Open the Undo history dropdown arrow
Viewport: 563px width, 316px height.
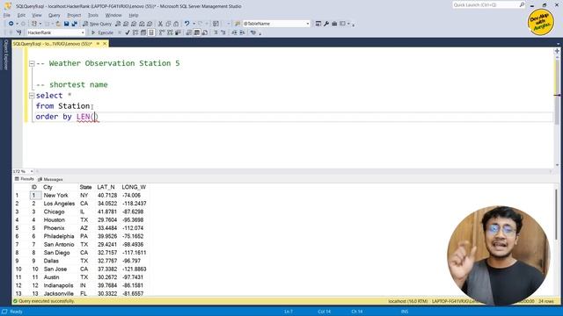[x=194, y=24]
